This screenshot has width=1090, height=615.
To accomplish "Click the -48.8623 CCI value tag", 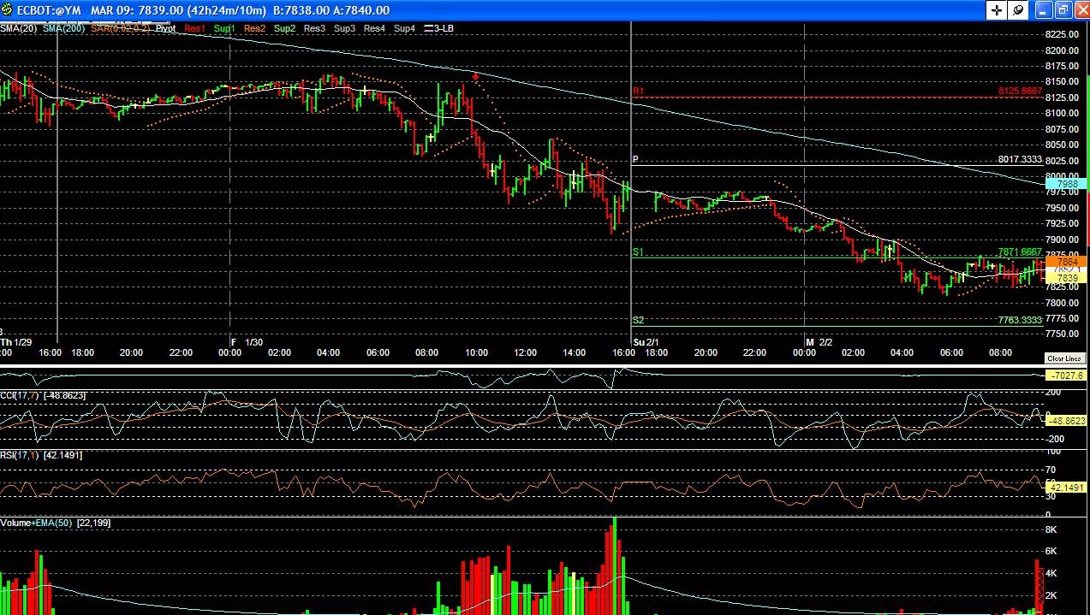I will pos(1066,422).
